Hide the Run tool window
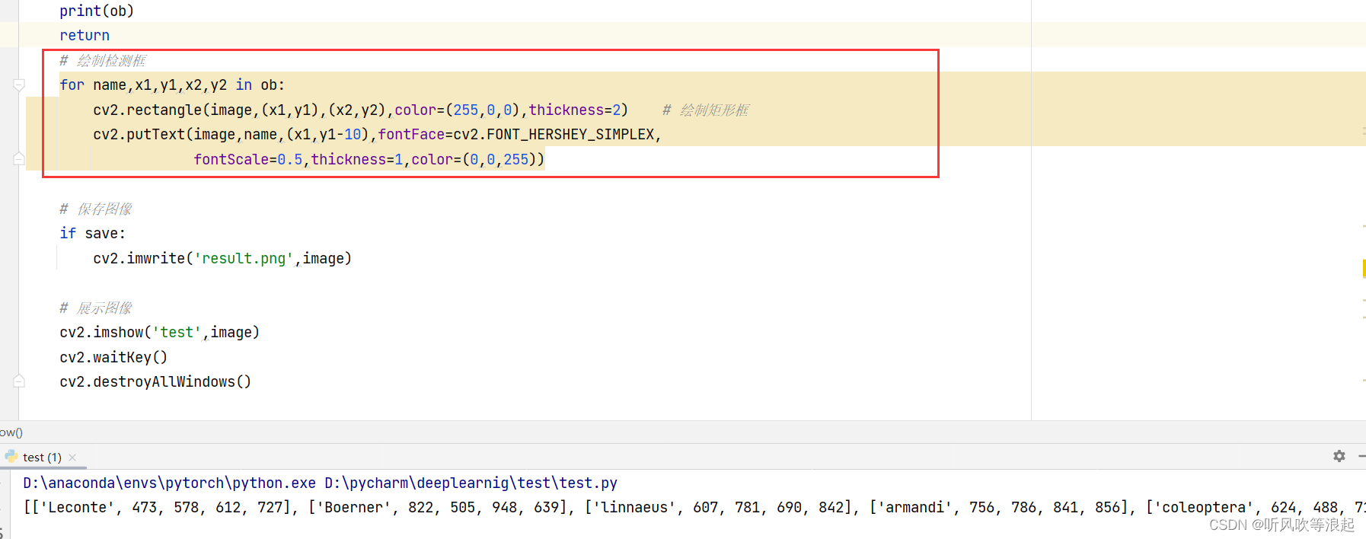 click(1361, 456)
